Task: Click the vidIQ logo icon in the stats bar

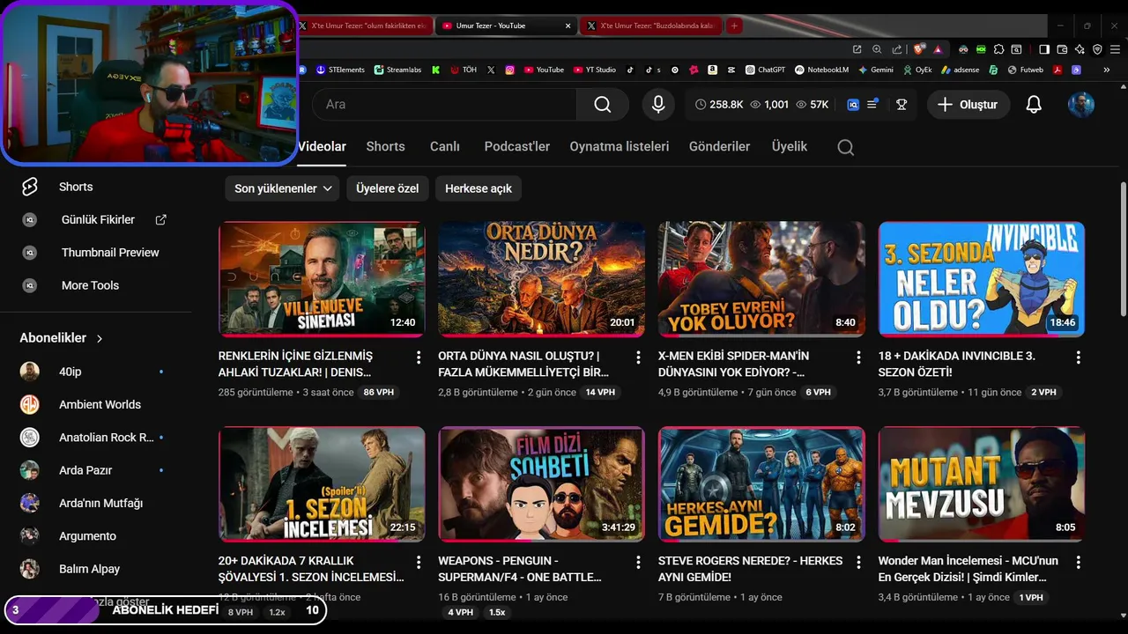Action: coord(853,104)
